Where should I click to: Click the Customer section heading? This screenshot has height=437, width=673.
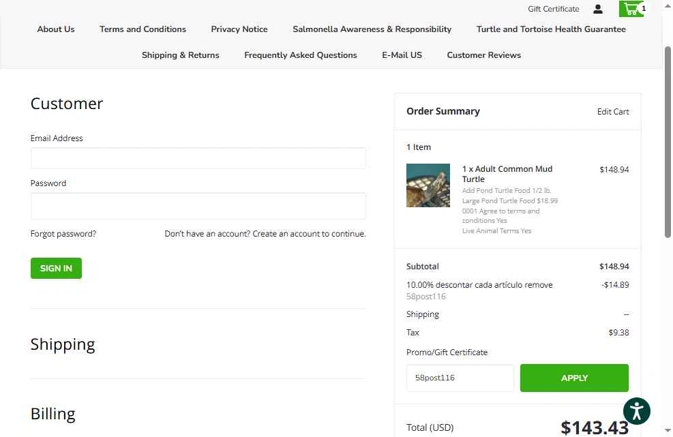(67, 104)
